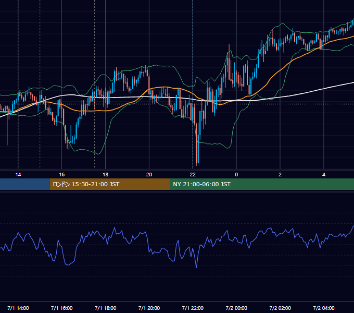Click the blue session bar before London
Image resolution: width=354 pixels, height=313 pixels.
[x=25, y=184]
